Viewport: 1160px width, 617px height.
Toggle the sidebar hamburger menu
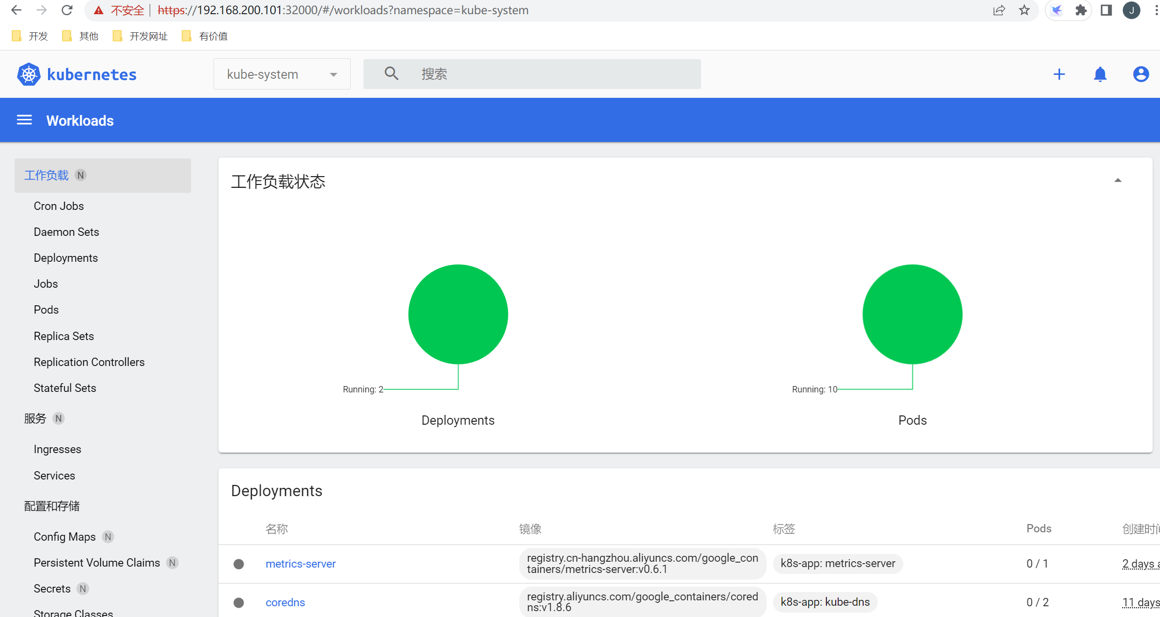click(24, 120)
